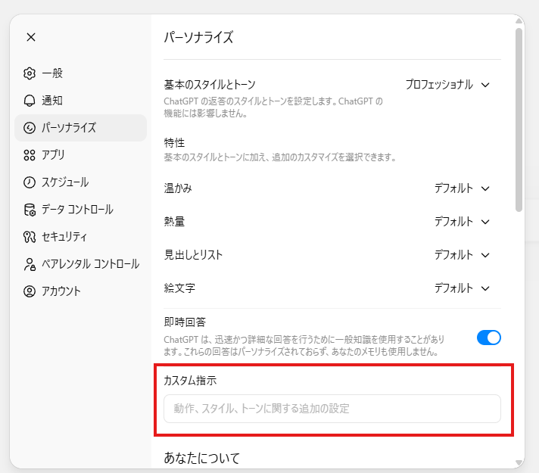Click the 温かみ label
This screenshot has width=539, height=473.
tap(178, 188)
